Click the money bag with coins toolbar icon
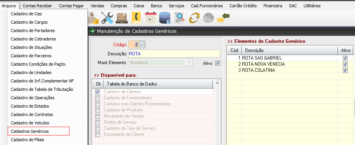Image resolution: width=355 pixels, height=145 pixels. (x=93, y=18)
